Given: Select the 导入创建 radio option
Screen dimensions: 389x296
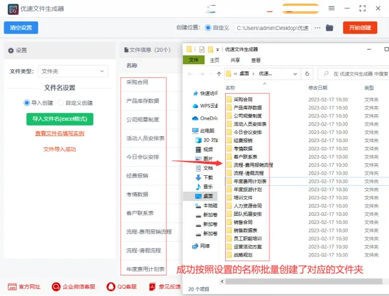Looking at the screenshot, I should [x=27, y=103].
